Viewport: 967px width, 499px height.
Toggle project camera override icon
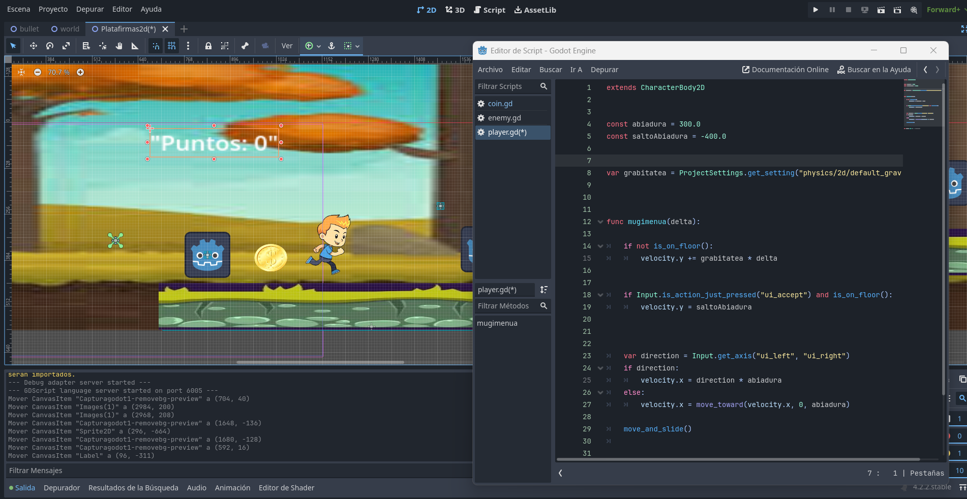click(265, 46)
